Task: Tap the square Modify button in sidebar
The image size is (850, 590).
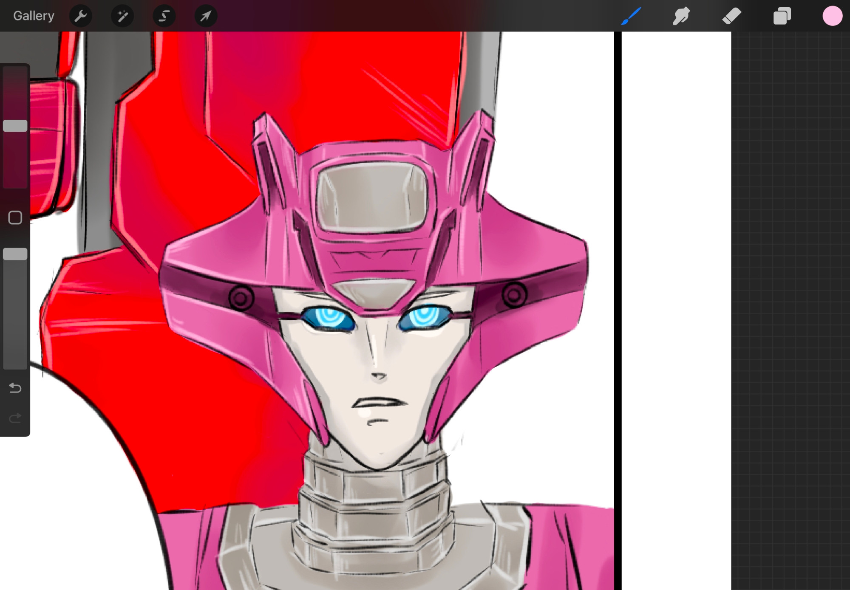Action: [x=15, y=217]
